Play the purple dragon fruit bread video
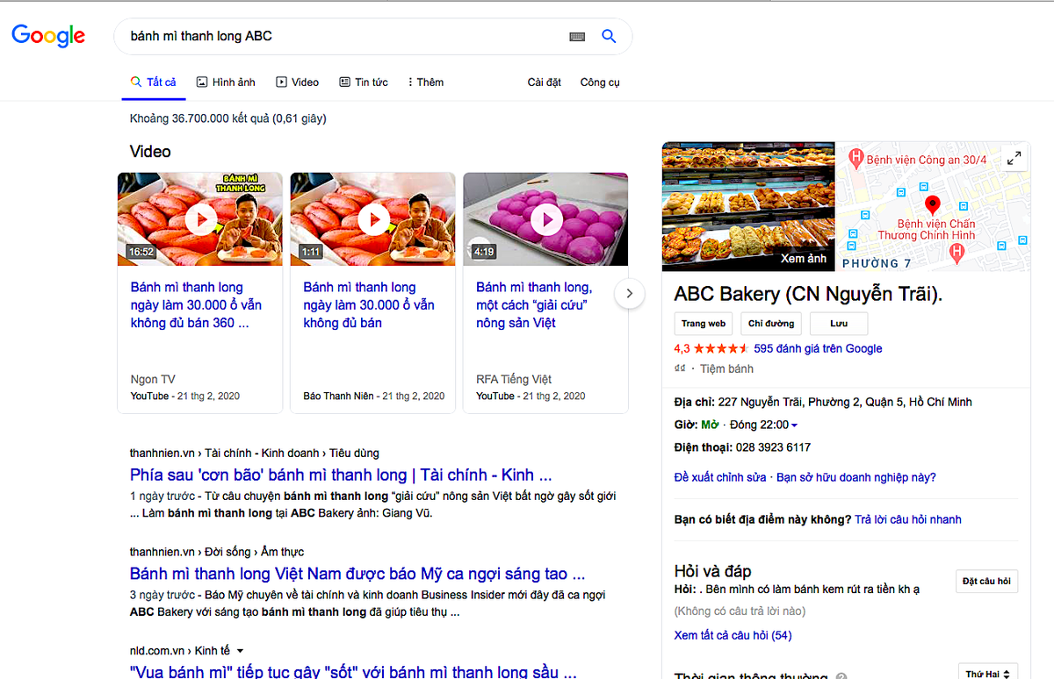Image resolution: width=1054 pixels, height=679 pixels. coord(545,219)
